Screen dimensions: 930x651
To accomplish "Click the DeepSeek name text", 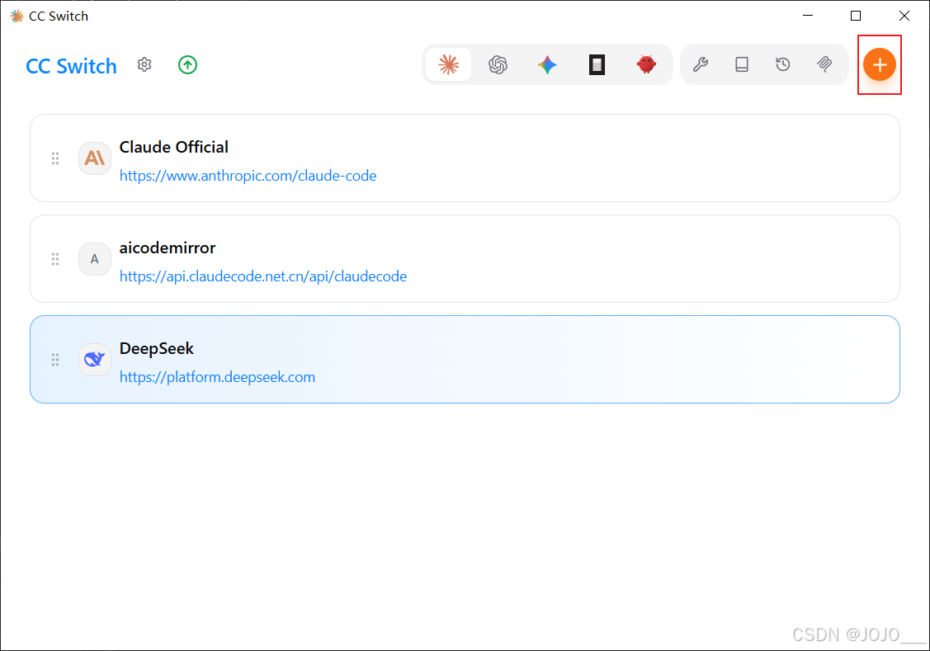I will (x=157, y=349).
